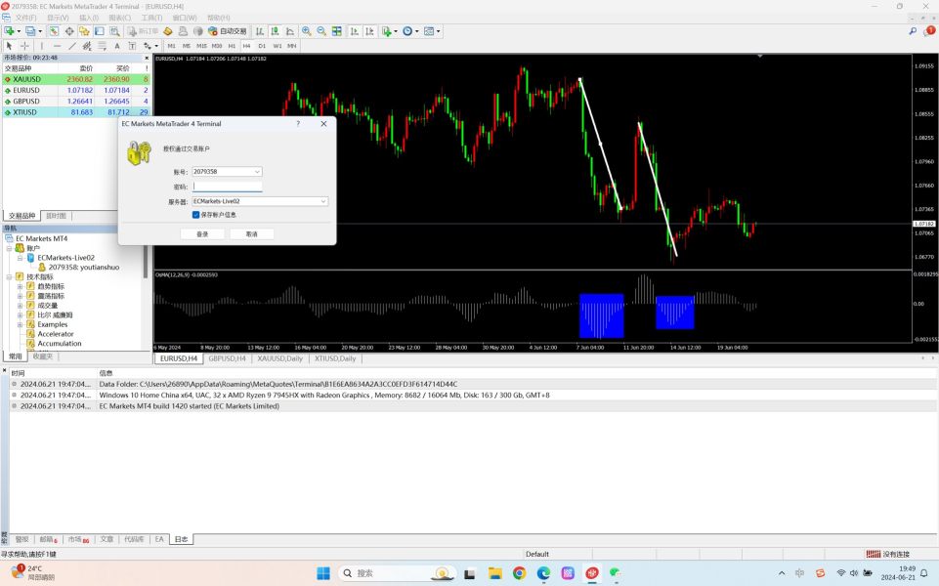The width and height of the screenshot is (939, 586).
Task: Expand the 成交量 tree node
Action: coord(20,306)
